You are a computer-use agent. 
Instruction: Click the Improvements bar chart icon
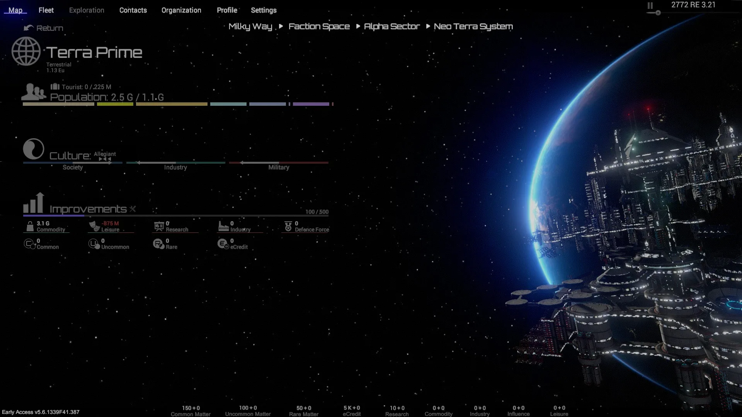(x=34, y=203)
